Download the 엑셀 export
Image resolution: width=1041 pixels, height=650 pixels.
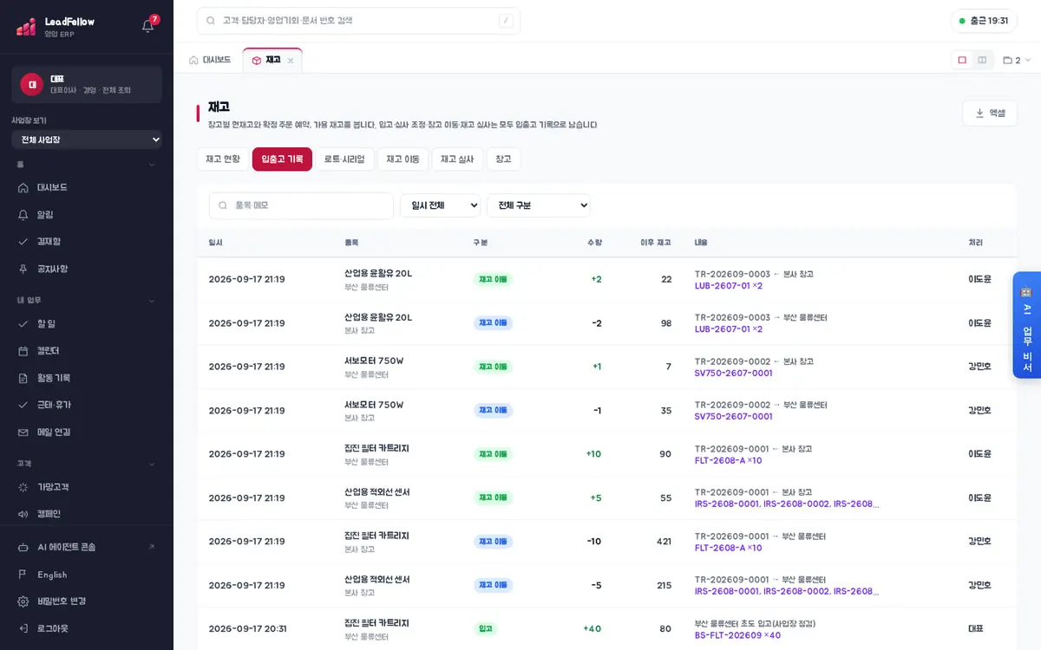[990, 113]
